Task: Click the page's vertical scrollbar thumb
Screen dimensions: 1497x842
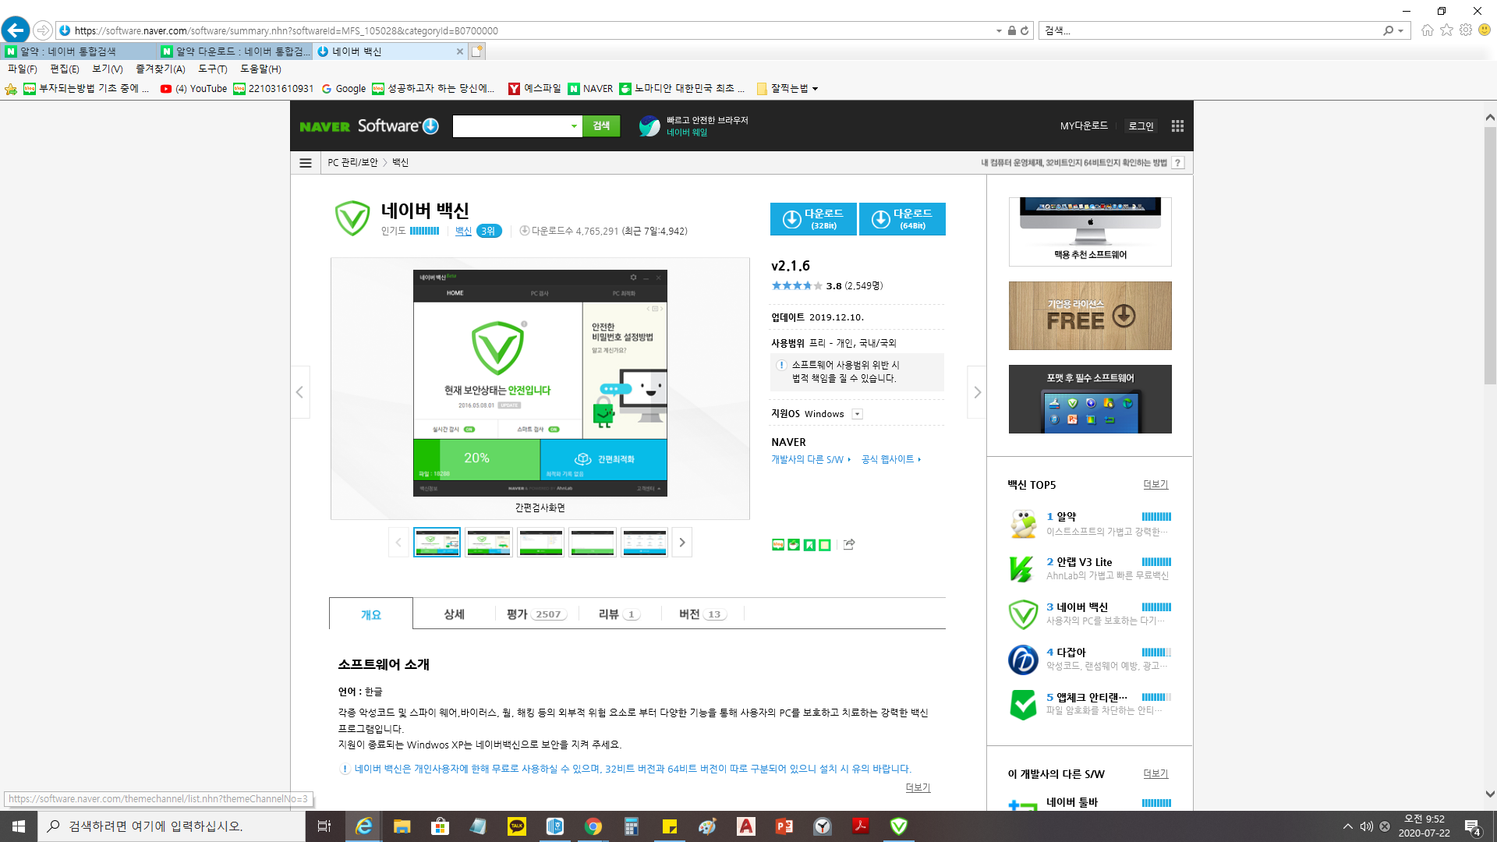Action: [x=1489, y=255]
